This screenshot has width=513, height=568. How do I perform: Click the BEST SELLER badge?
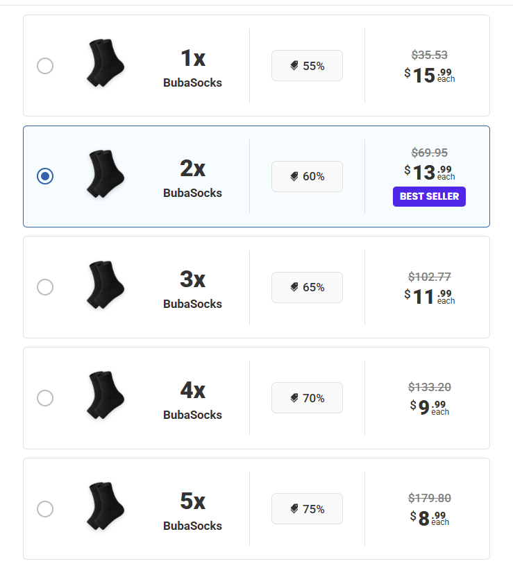click(x=429, y=196)
